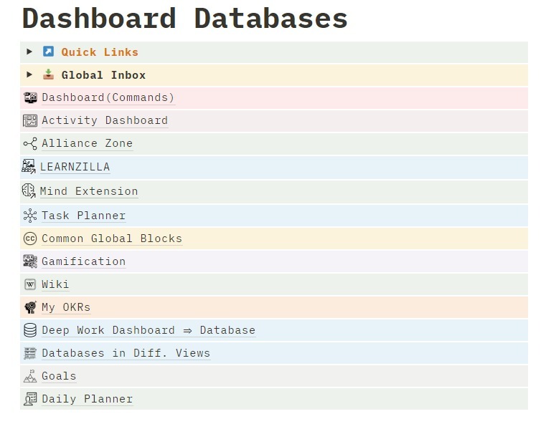This screenshot has width=551, height=424.
Task: Click the Activity Dashboard page icon
Action: point(30,121)
